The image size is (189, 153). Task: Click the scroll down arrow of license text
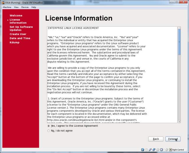click(179, 122)
